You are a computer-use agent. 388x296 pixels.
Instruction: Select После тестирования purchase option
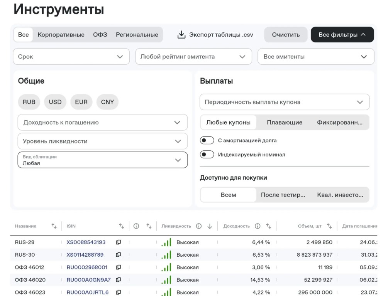283,195
